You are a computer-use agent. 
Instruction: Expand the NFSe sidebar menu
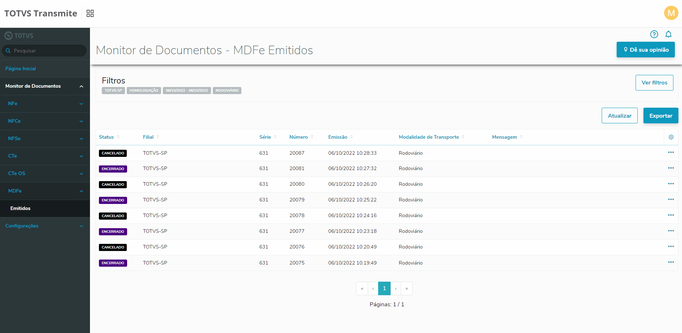[45, 139]
